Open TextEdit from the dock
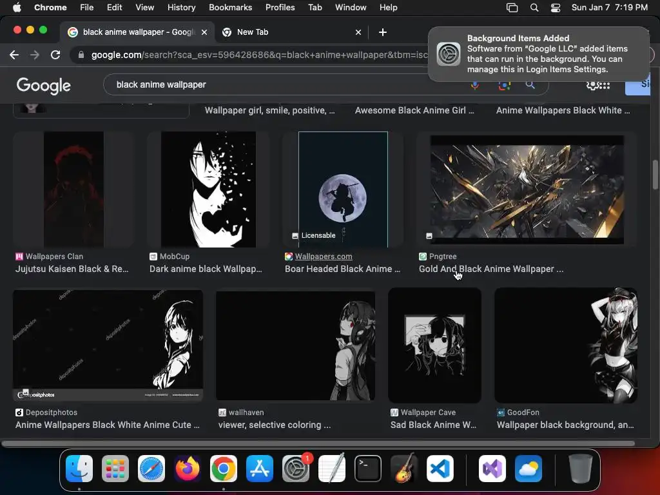Screen dimensions: 660x495 (x=332, y=469)
